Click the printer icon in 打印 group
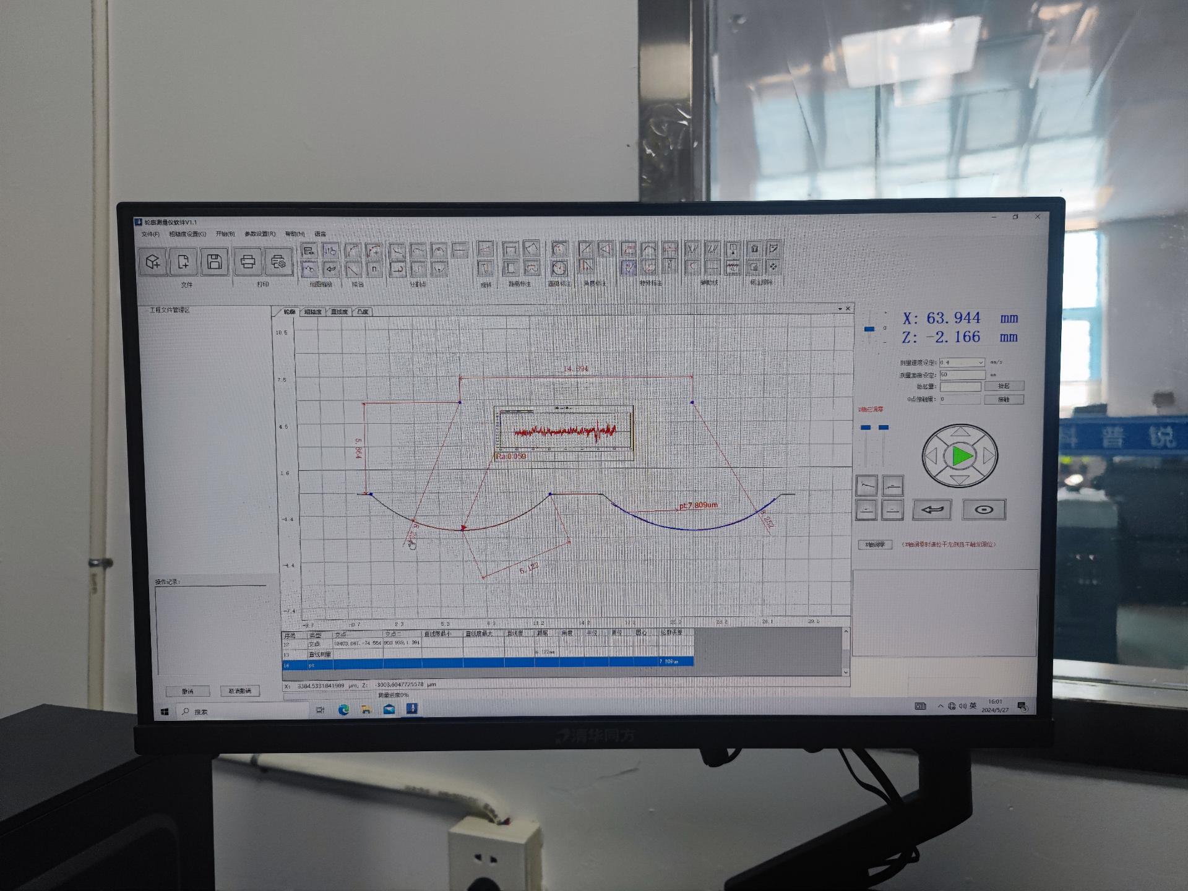The height and width of the screenshot is (891, 1188). 248,262
